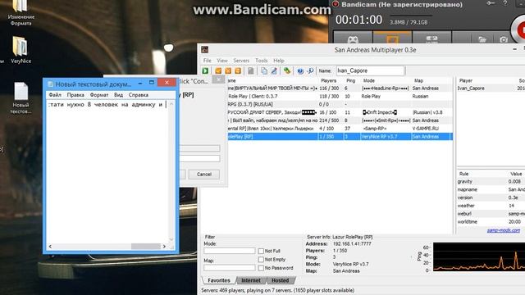
Task: Open the Файл menu in Notepad
Action: point(55,95)
